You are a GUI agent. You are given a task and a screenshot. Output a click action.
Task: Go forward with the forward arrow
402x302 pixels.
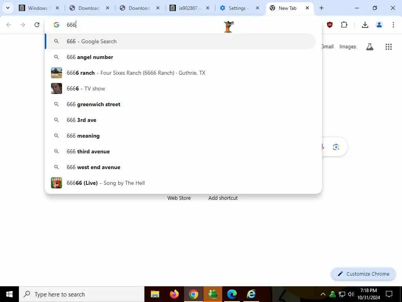(23, 25)
